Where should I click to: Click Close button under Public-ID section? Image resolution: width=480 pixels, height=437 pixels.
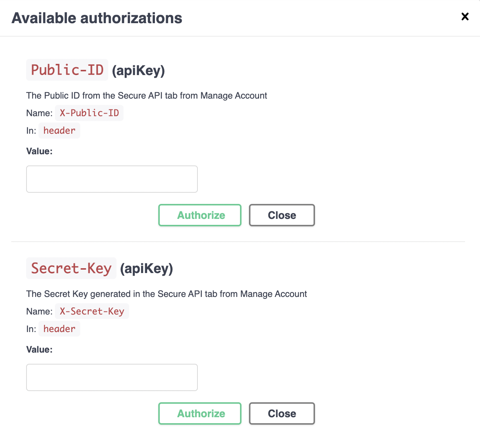pos(282,215)
